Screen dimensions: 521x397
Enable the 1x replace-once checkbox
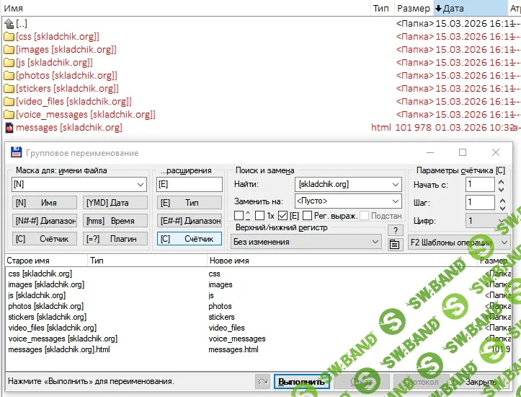259,216
